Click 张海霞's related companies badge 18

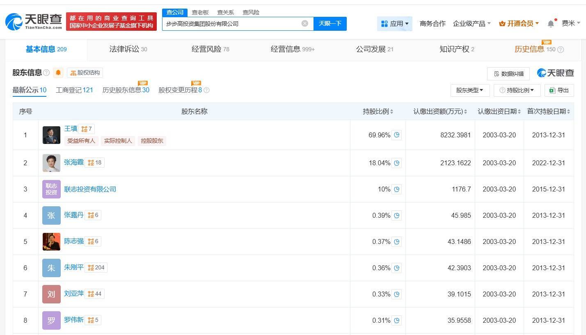point(95,162)
